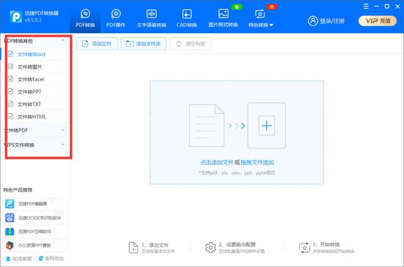
Task: Click the VIP 充值 button
Action: pyautogui.click(x=377, y=21)
